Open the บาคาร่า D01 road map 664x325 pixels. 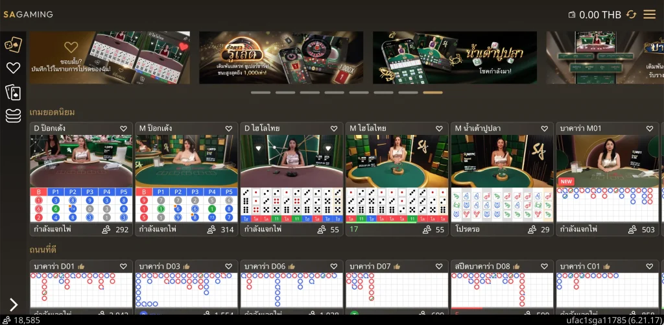(x=81, y=290)
